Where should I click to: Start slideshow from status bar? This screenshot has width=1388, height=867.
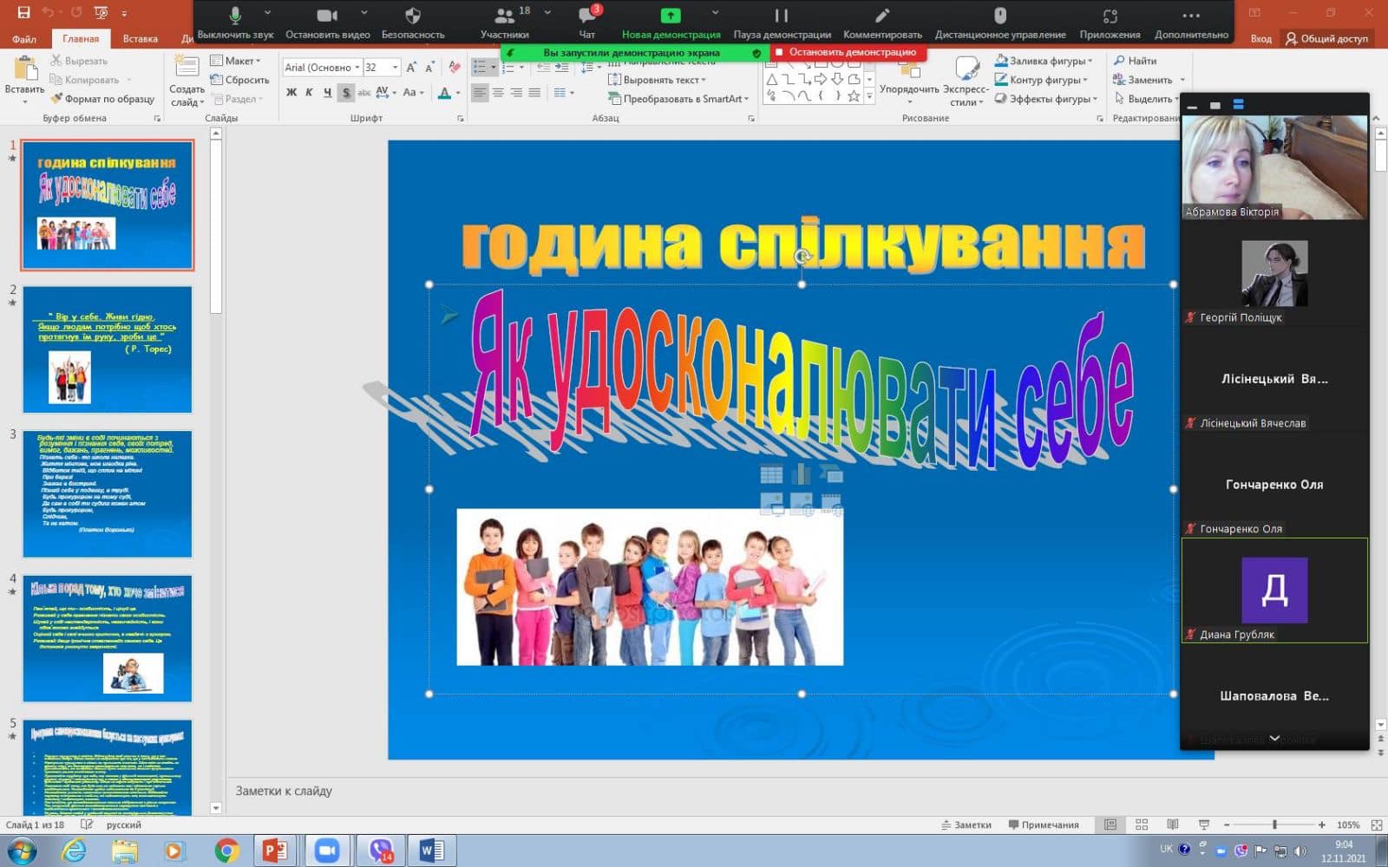click(1204, 825)
